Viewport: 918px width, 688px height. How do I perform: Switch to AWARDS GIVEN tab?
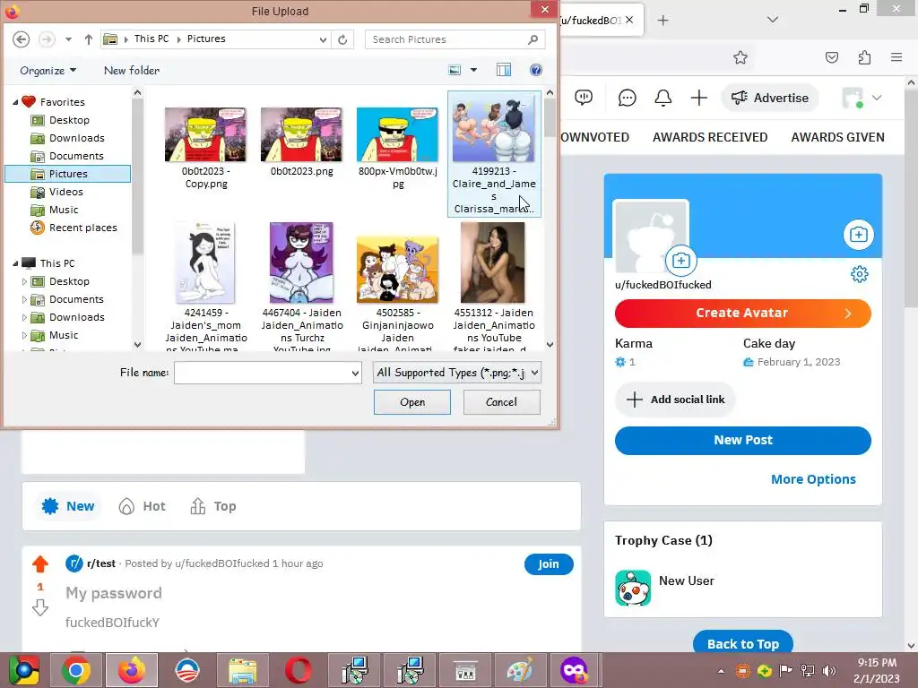[x=837, y=137]
